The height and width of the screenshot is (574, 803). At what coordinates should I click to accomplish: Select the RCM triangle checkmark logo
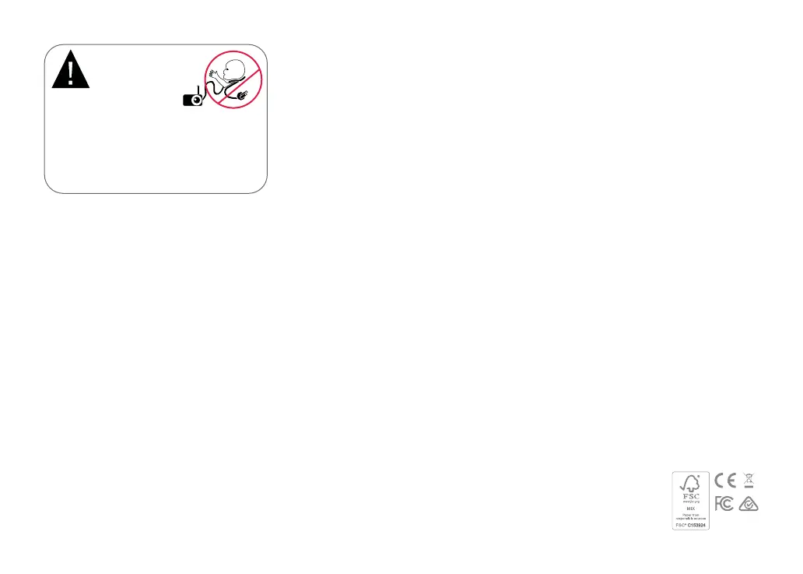tap(749, 504)
